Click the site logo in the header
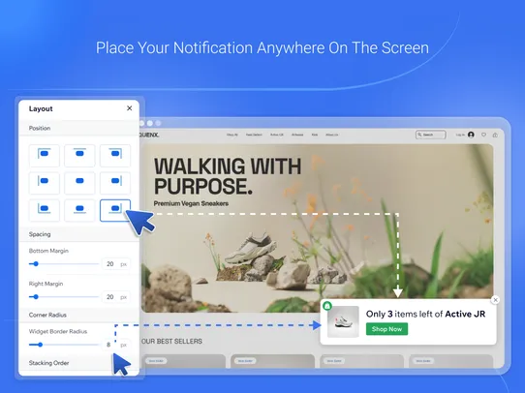The height and width of the screenshot is (393, 525). click(149, 135)
